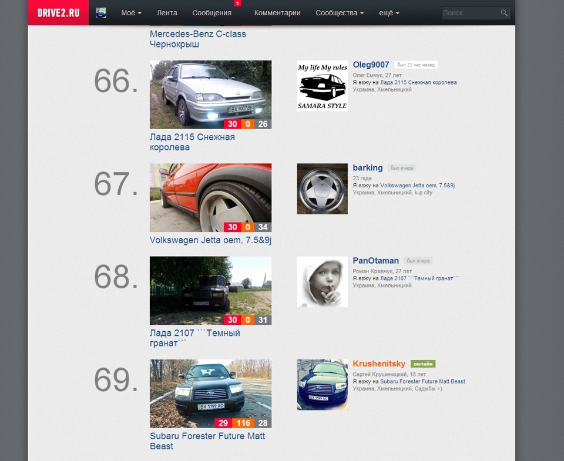Click barking's 'был вчера' status label
The height and width of the screenshot is (461, 564).
pyautogui.click(x=402, y=168)
